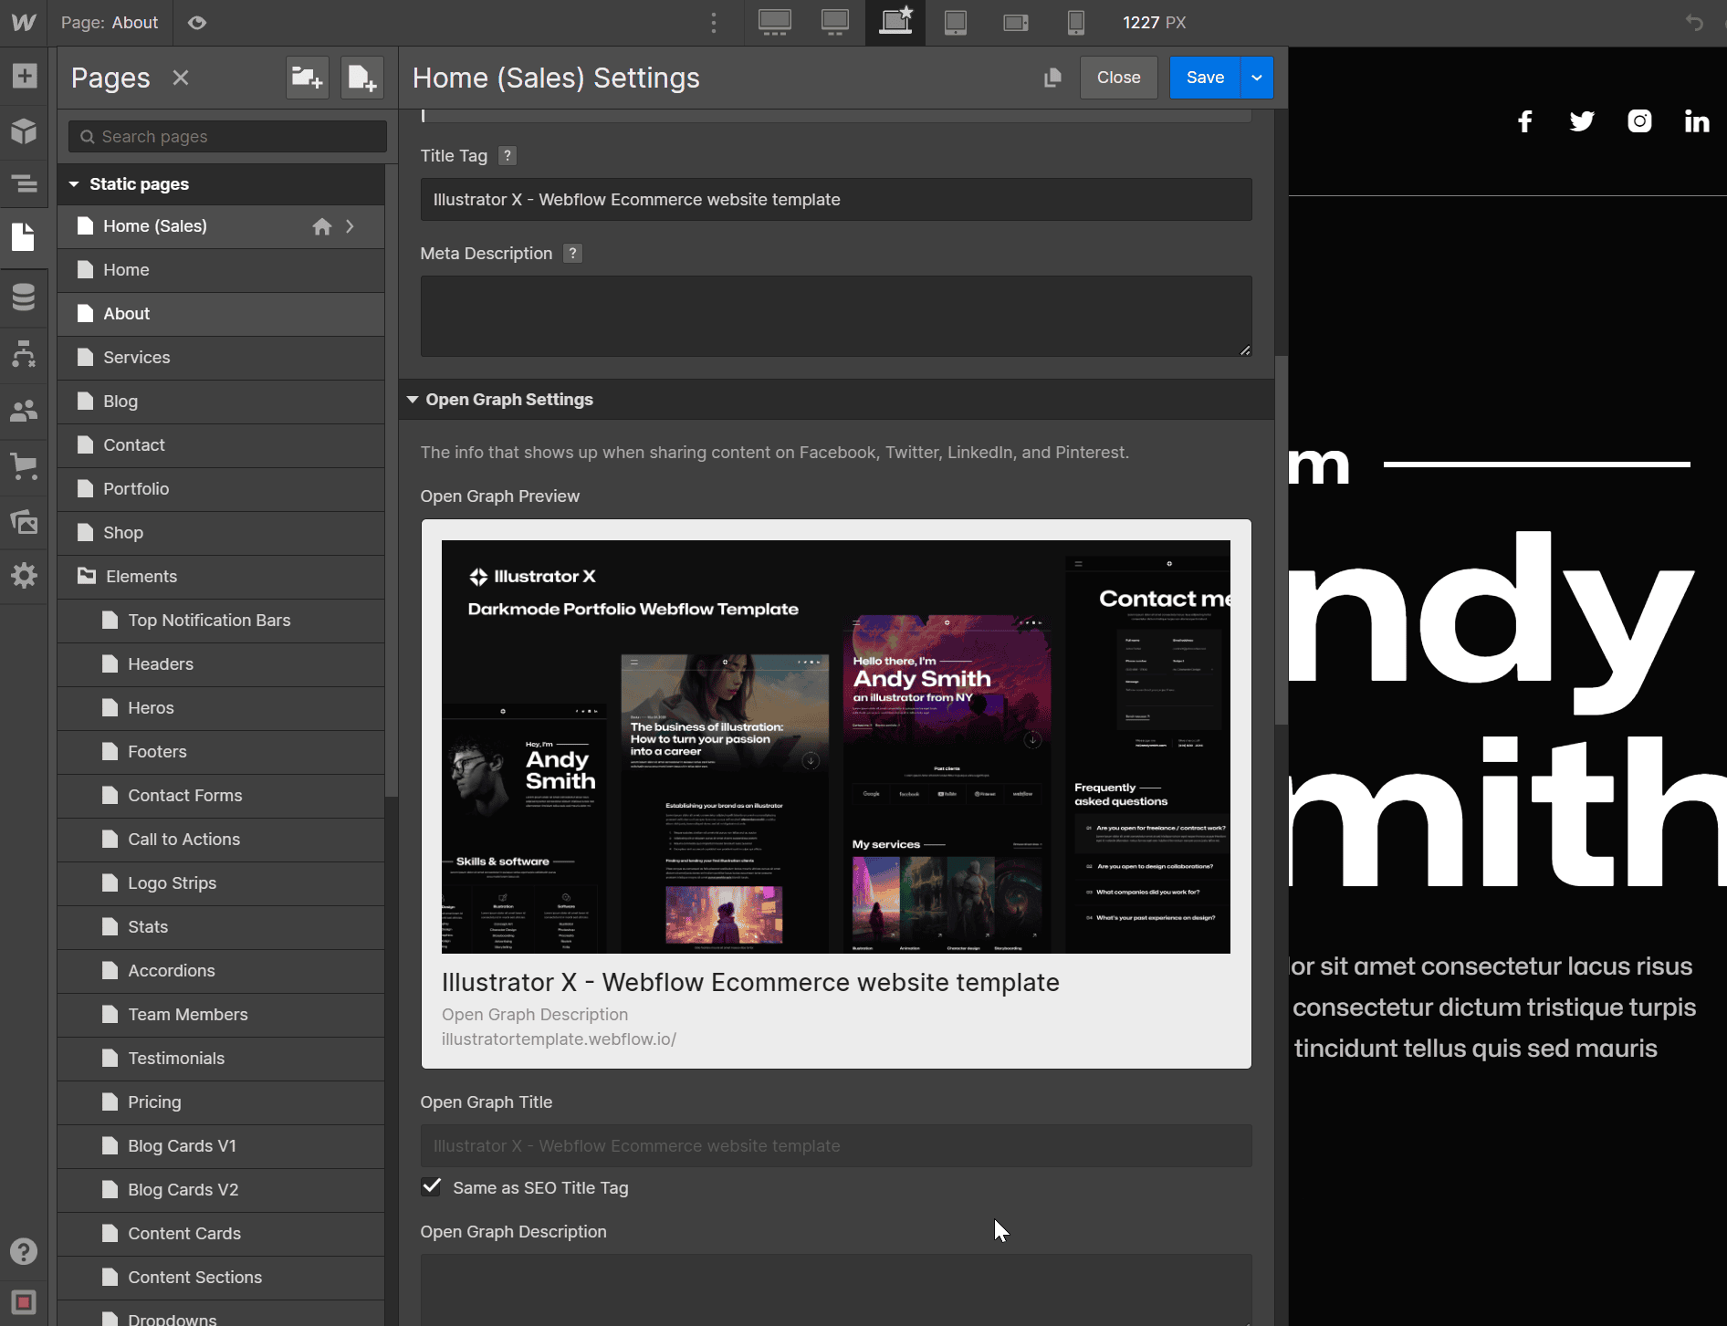The width and height of the screenshot is (1727, 1326).
Task: Open the Project Settings panel
Action: (x=24, y=576)
